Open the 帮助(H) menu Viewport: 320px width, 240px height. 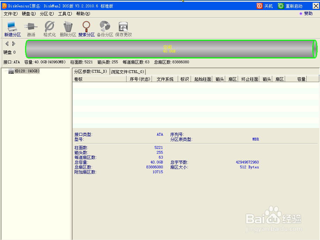tap(83, 14)
